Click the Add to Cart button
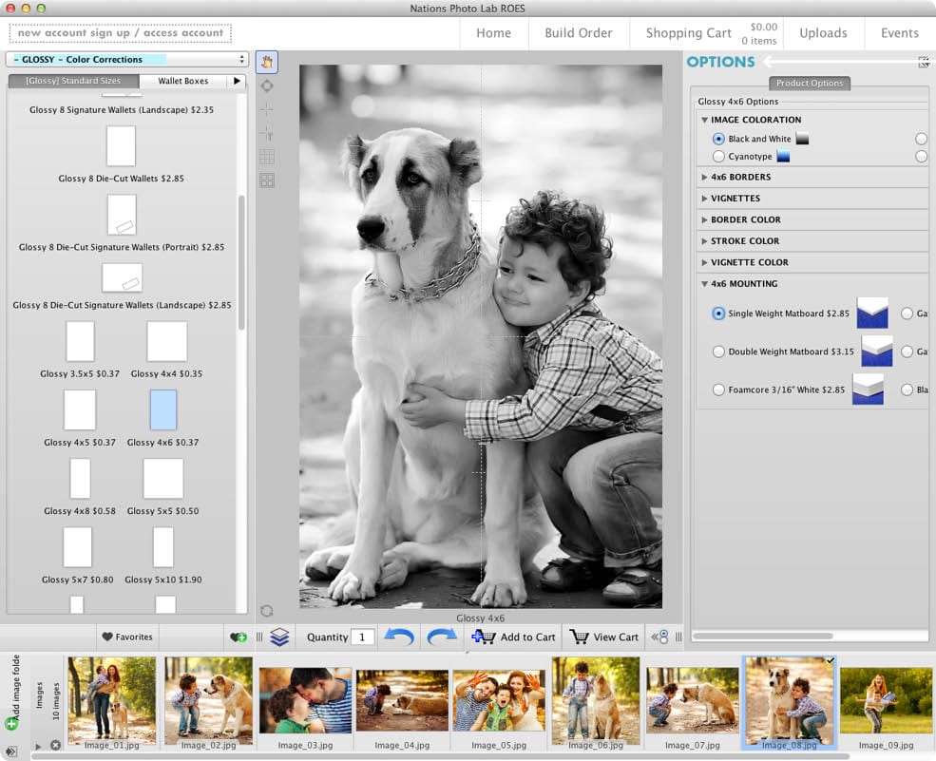Viewport: 936px width, 761px height. [514, 637]
